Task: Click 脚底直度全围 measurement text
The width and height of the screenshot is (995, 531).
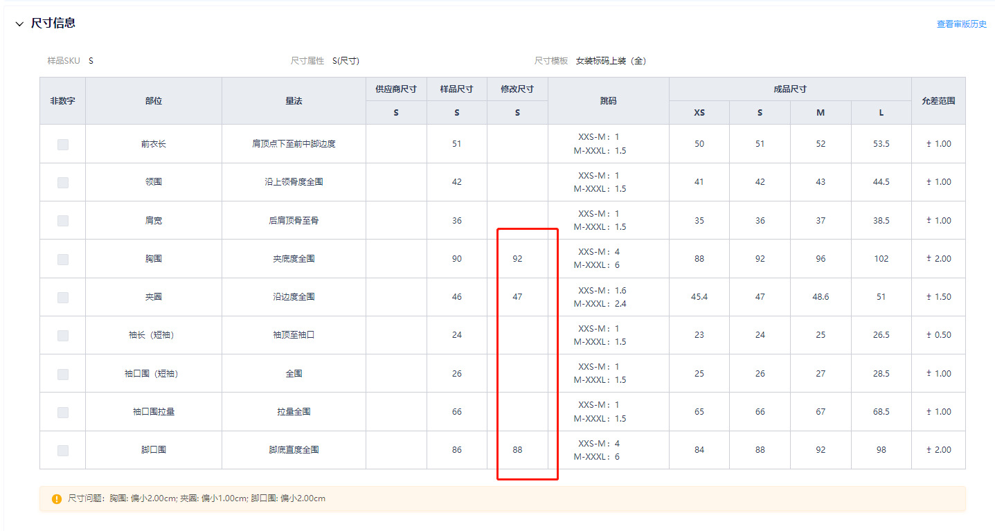Action: point(294,450)
